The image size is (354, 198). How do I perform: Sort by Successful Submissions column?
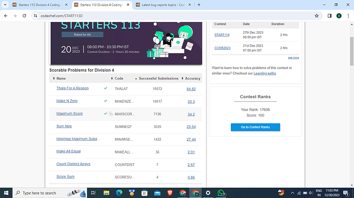[x=156, y=78]
